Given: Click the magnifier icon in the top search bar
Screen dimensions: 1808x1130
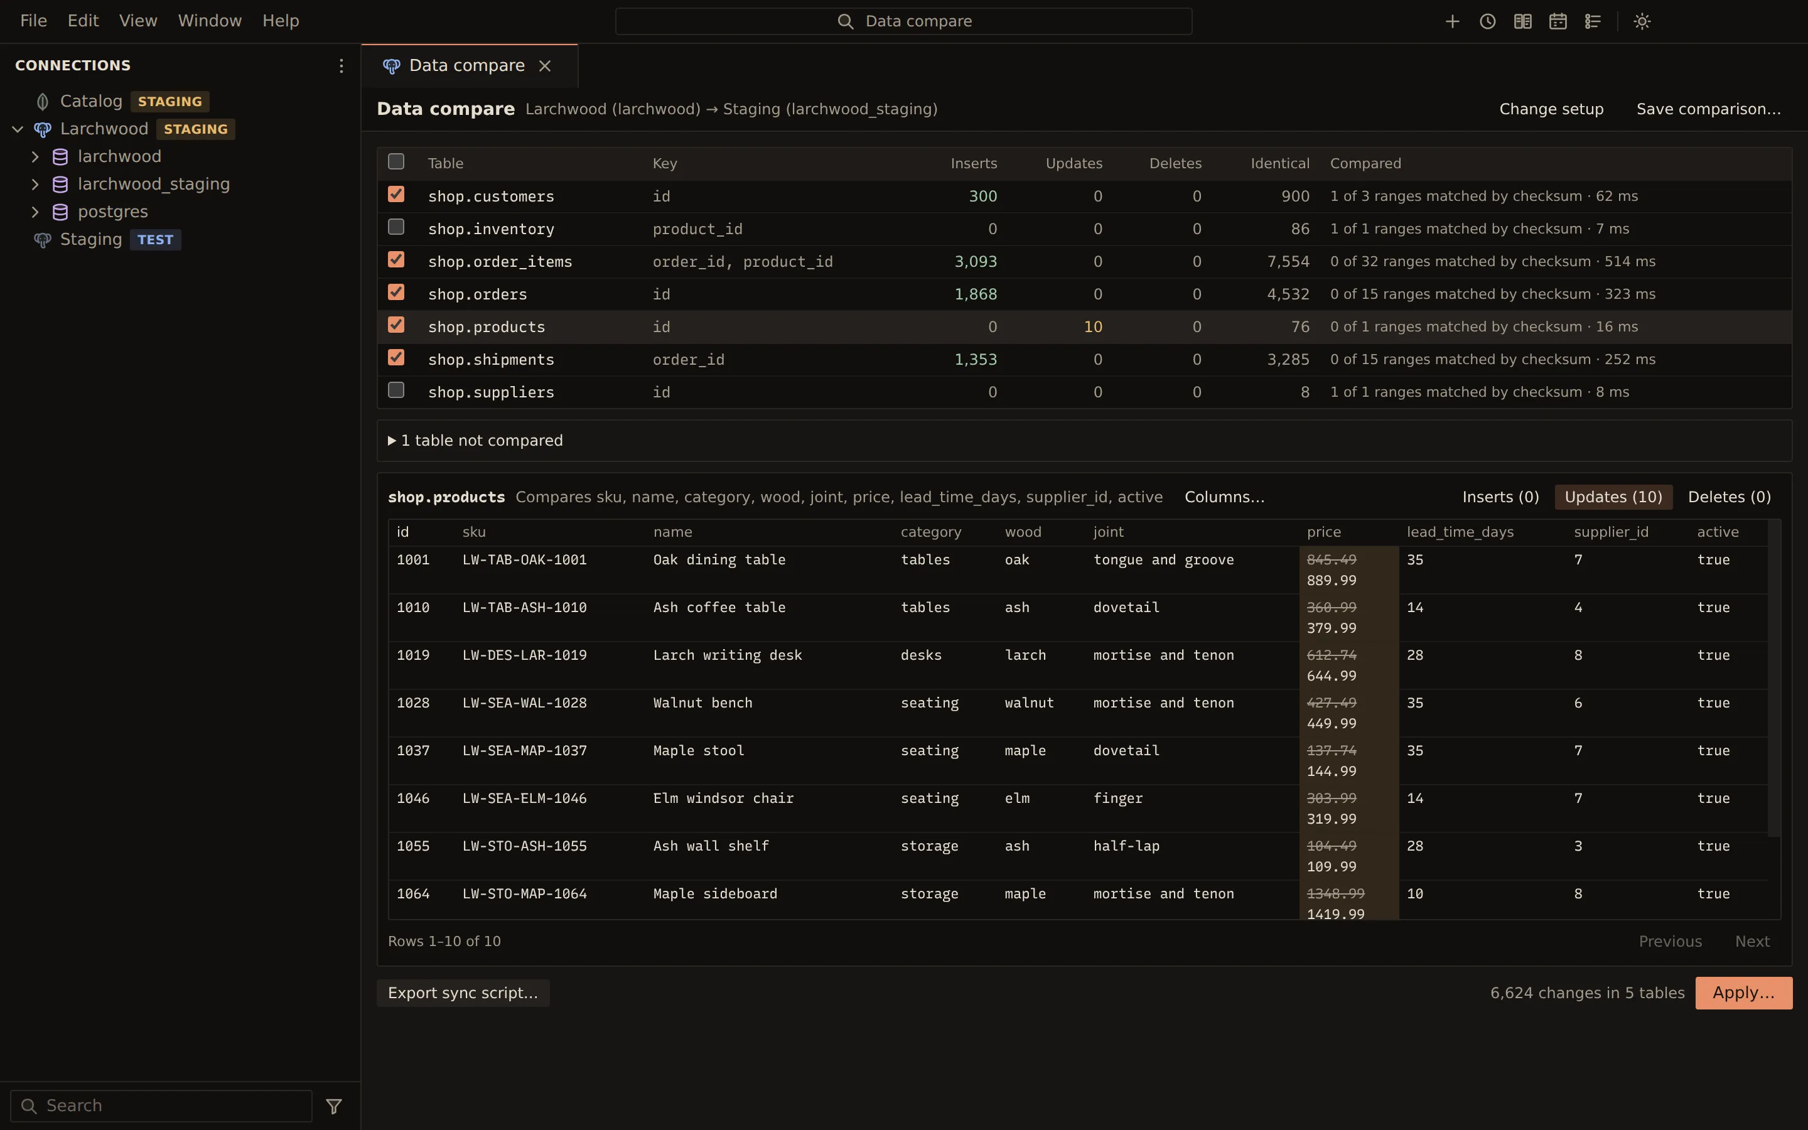Looking at the screenshot, I should (845, 22).
